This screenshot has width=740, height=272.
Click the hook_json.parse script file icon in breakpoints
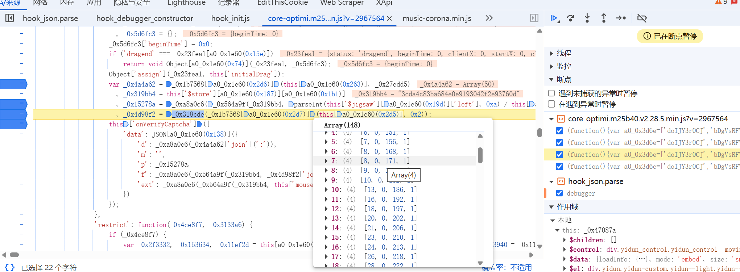[x=561, y=181]
